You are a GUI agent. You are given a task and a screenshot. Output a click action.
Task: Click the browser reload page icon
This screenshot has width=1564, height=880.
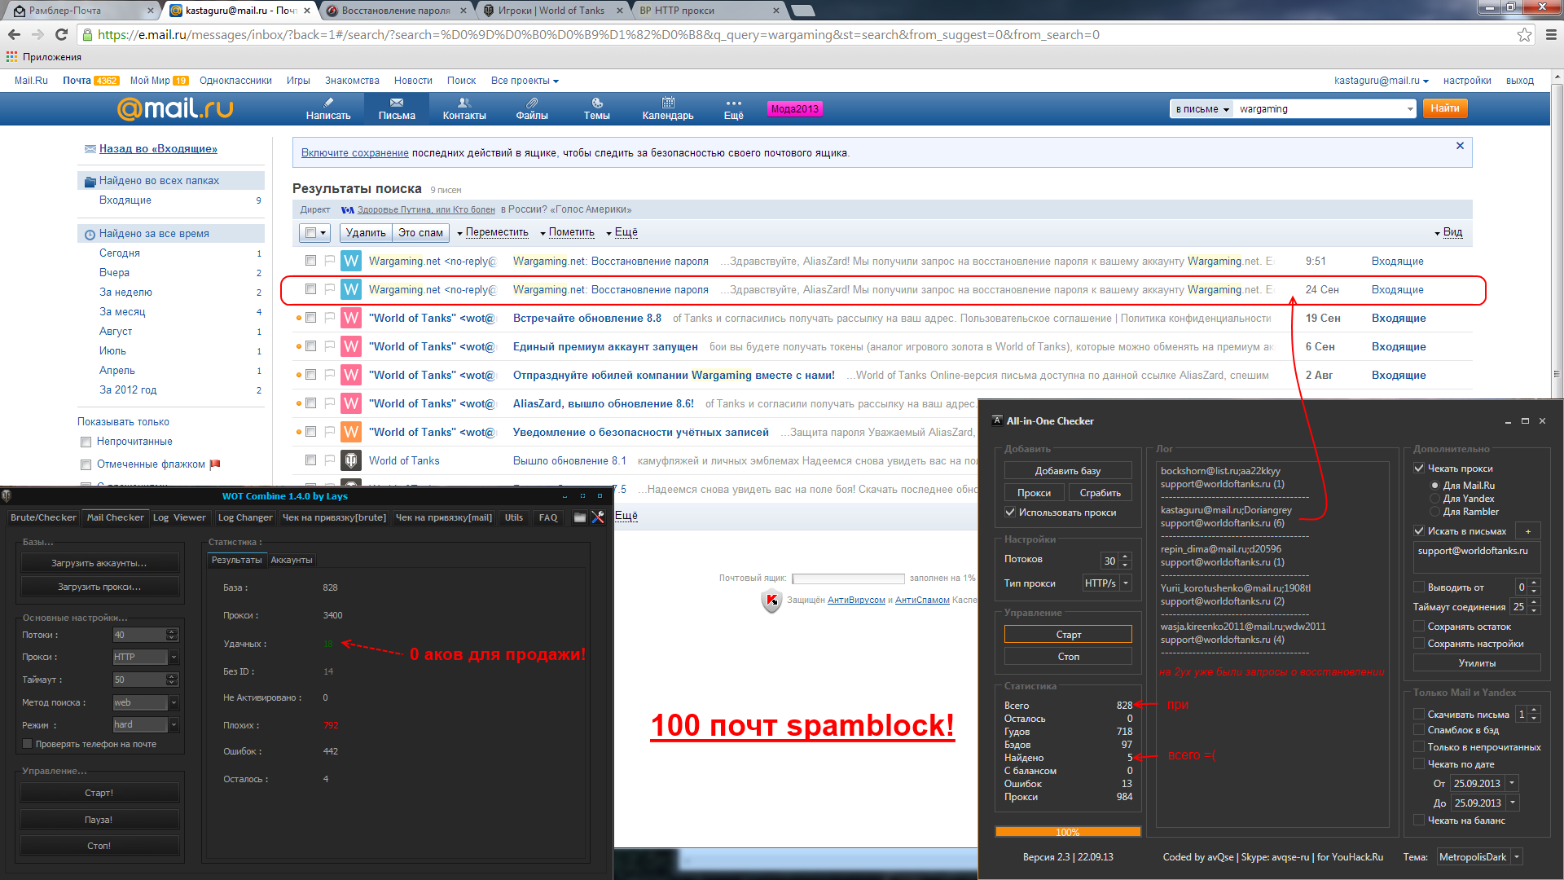click(61, 34)
